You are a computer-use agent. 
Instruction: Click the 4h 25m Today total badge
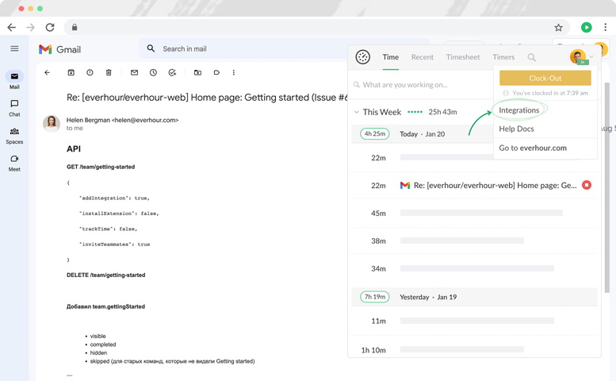click(375, 133)
